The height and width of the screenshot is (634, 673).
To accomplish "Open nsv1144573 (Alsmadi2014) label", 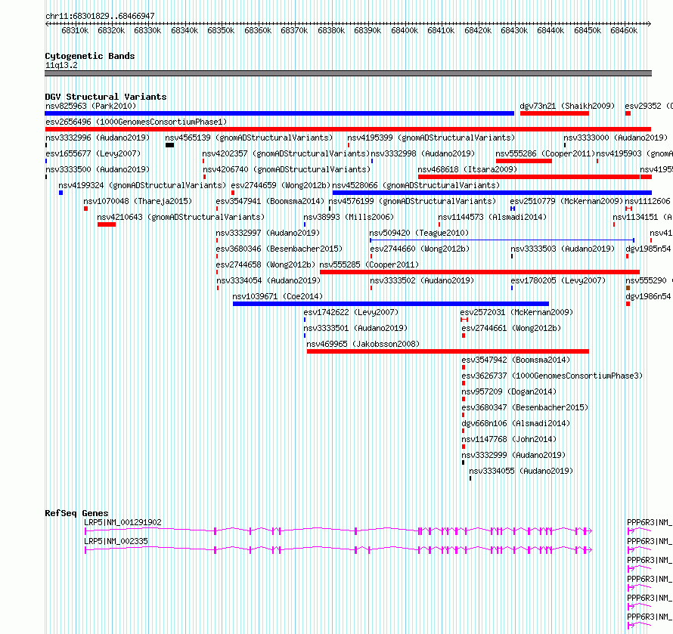I will click(x=492, y=217).
